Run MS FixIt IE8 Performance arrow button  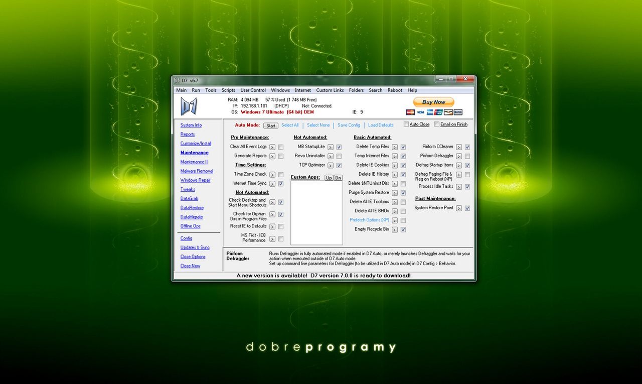coord(272,239)
